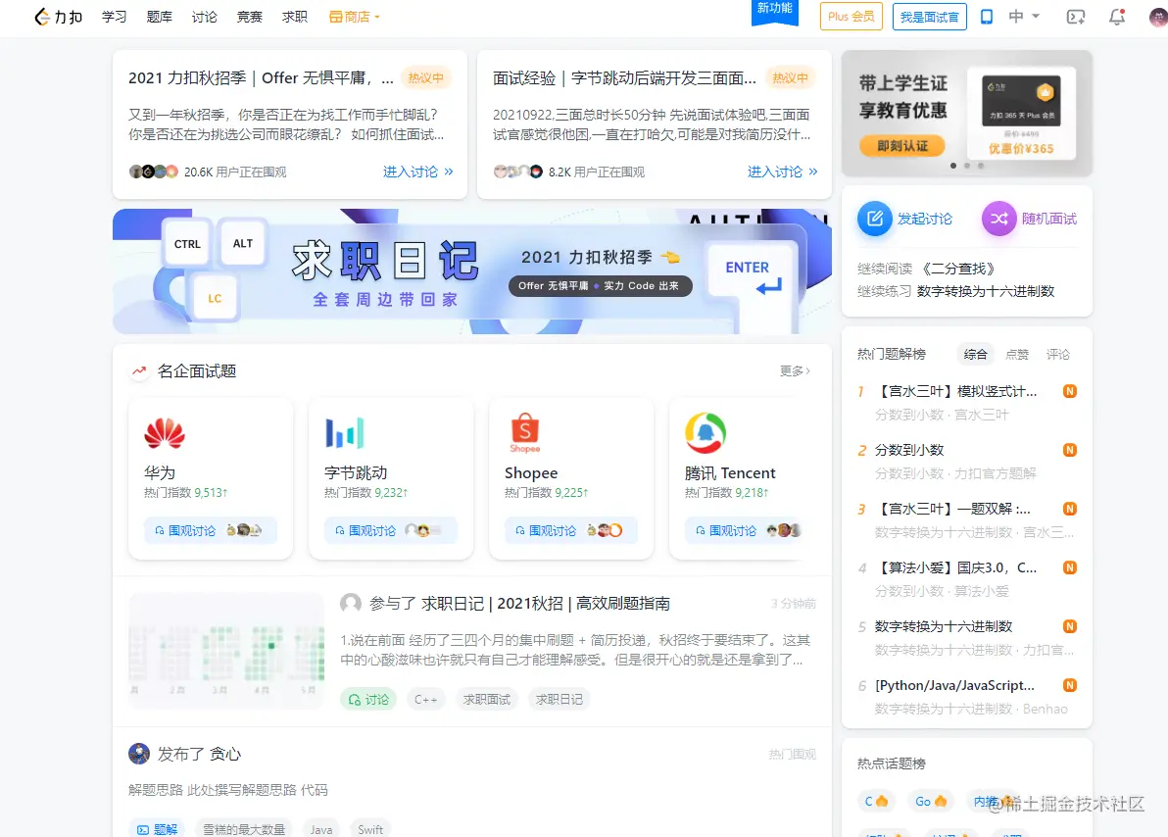Click user avatars under 20.6K 用户正在围观

click(x=154, y=172)
